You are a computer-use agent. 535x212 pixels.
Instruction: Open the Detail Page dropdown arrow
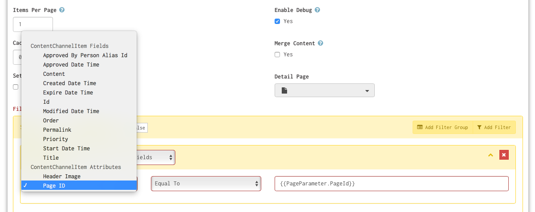[367, 90]
